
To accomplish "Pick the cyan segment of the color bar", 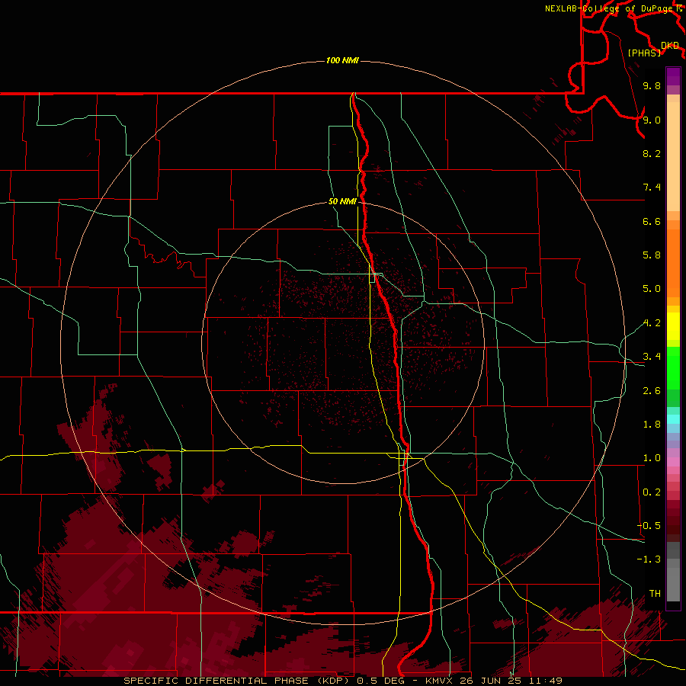I will click(x=673, y=419).
